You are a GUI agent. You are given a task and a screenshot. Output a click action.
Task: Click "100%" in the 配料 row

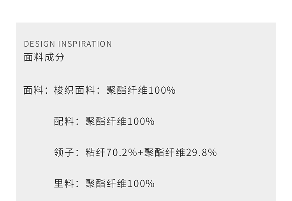pyautogui.click(x=141, y=121)
